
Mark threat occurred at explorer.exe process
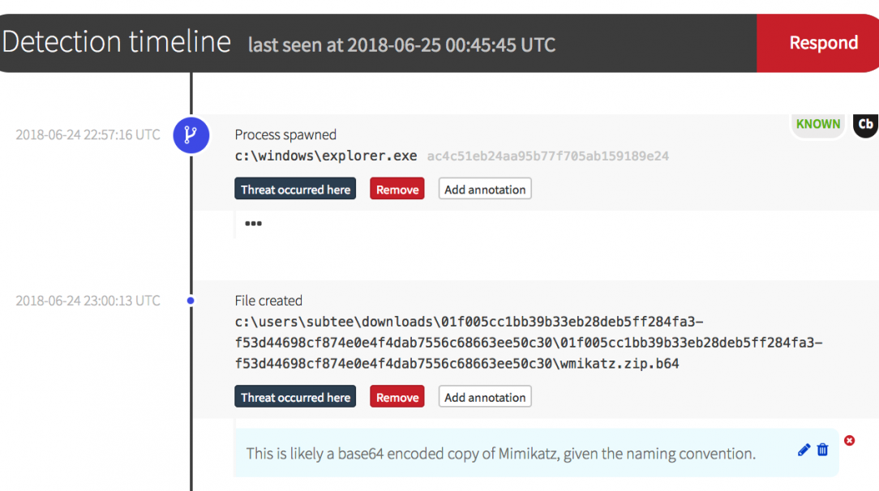pos(295,190)
